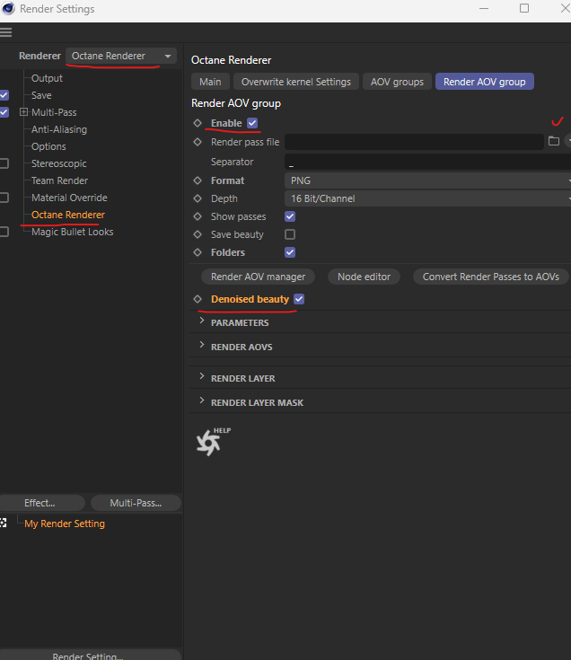
Task: Maximize the Render Settings window
Action: [x=524, y=8]
